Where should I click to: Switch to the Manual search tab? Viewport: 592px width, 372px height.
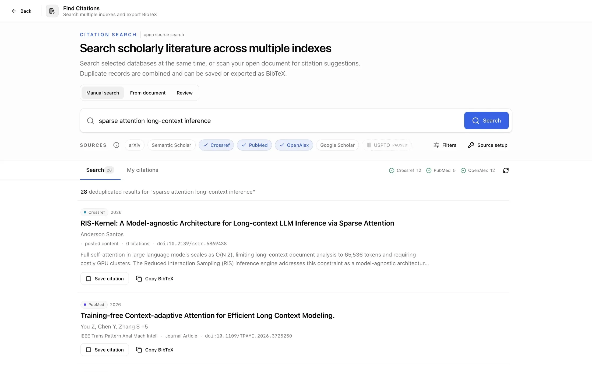coord(103,93)
